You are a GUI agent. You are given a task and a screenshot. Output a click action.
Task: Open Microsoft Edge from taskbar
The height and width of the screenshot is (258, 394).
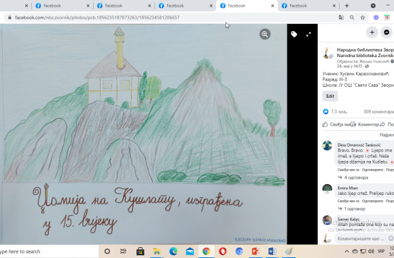pos(173,251)
